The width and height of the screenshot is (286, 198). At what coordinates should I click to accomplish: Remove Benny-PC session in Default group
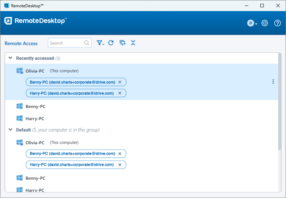(120, 154)
